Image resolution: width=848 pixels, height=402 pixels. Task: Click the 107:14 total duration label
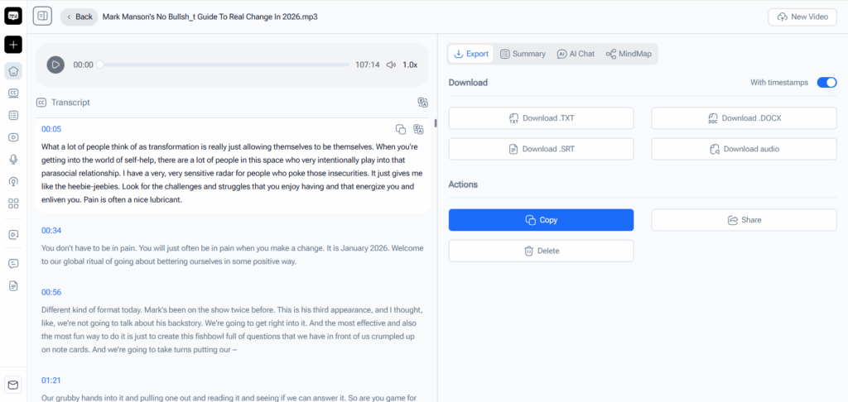click(367, 65)
